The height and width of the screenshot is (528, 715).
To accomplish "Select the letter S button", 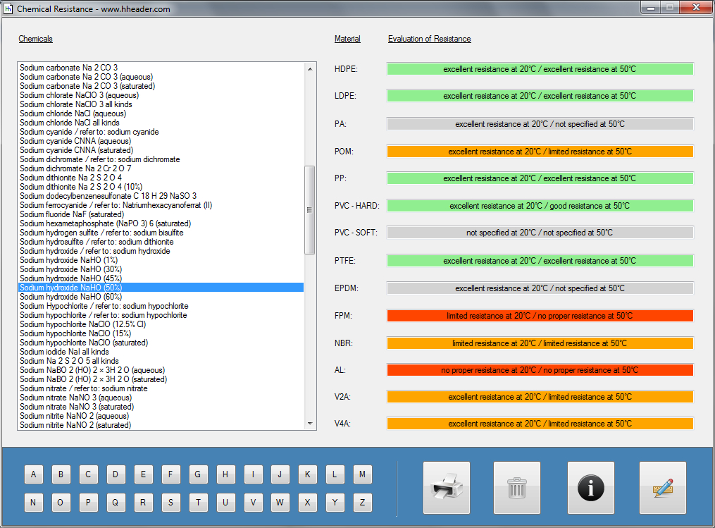I will point(170,503).
